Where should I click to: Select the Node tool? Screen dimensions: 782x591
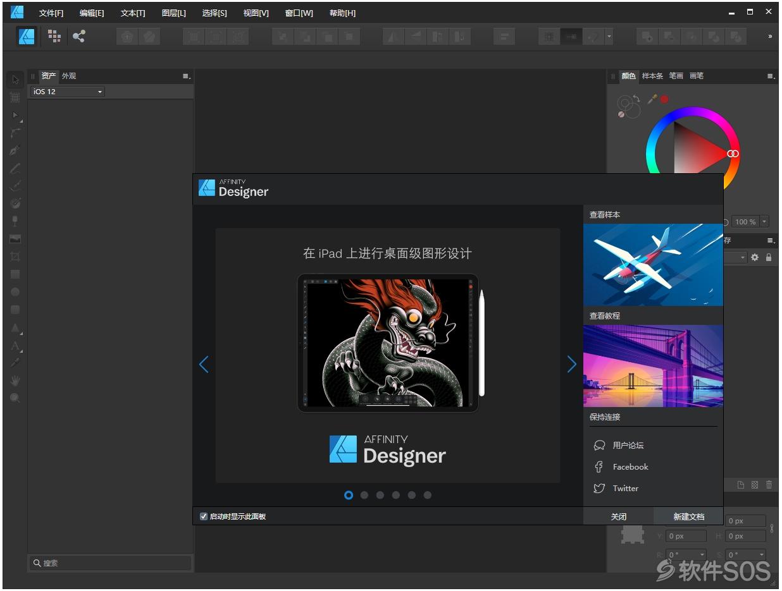15,115
